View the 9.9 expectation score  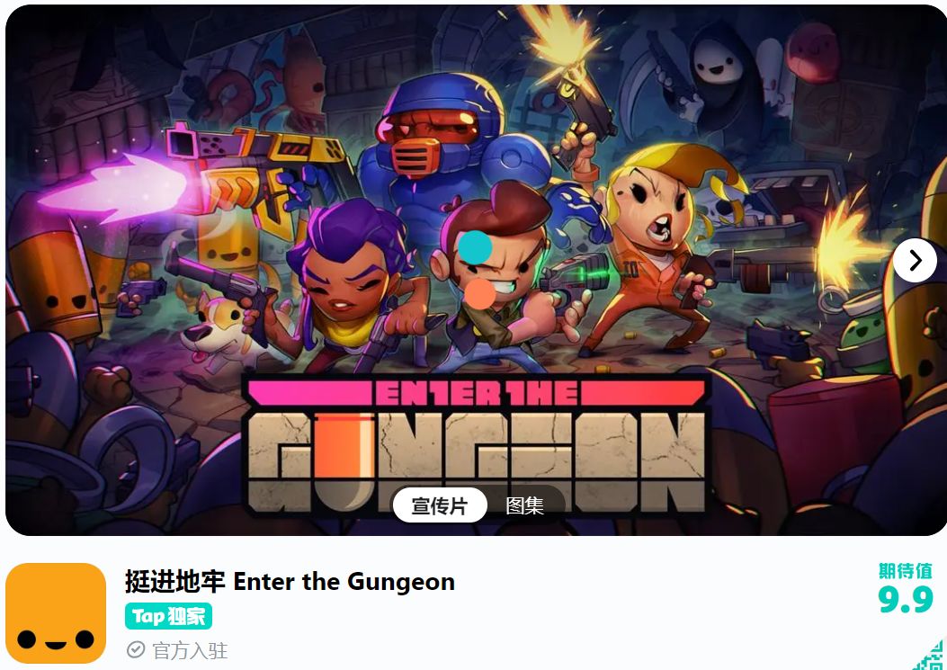(x=906, y=599)
